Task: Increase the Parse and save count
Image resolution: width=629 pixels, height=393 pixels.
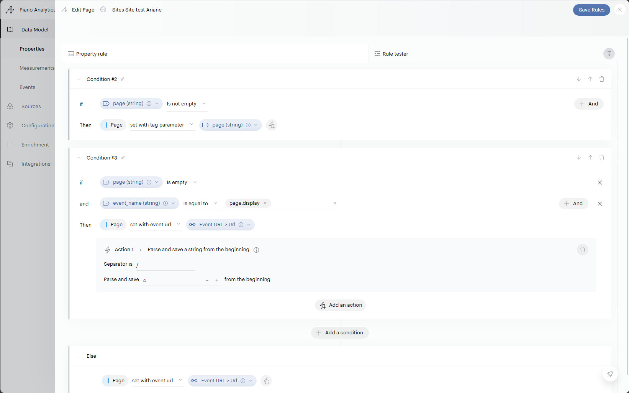Action: click(x=217, y=280)
